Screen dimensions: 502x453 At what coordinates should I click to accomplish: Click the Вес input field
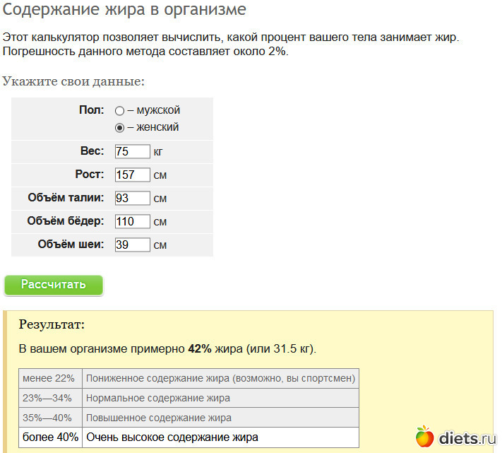(x=132, y=151)
